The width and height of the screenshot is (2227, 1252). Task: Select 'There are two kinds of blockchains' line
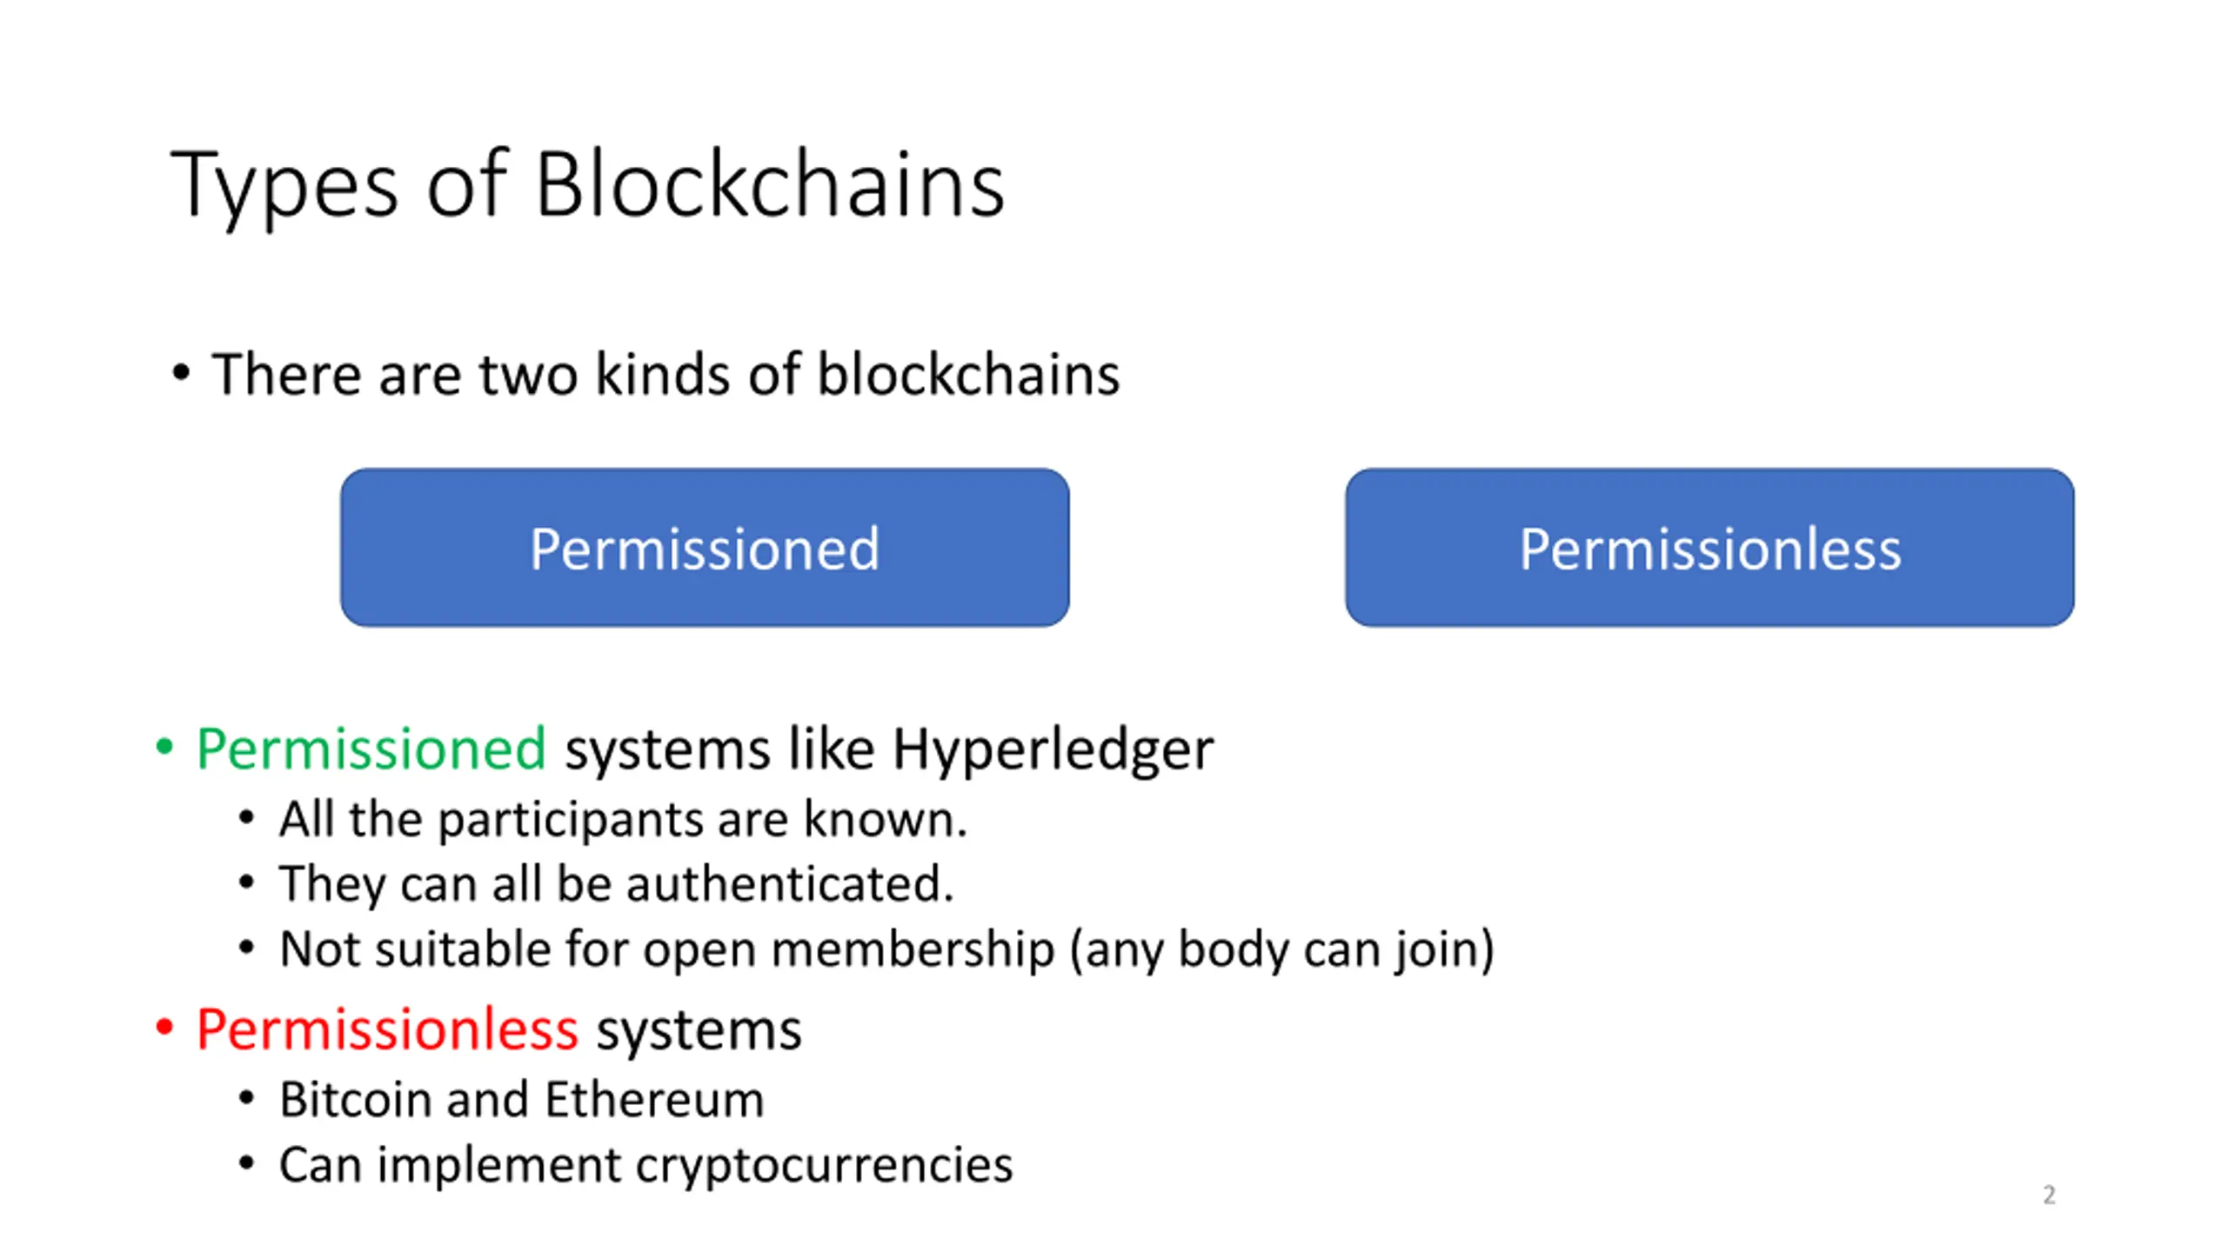click(665, 375)
